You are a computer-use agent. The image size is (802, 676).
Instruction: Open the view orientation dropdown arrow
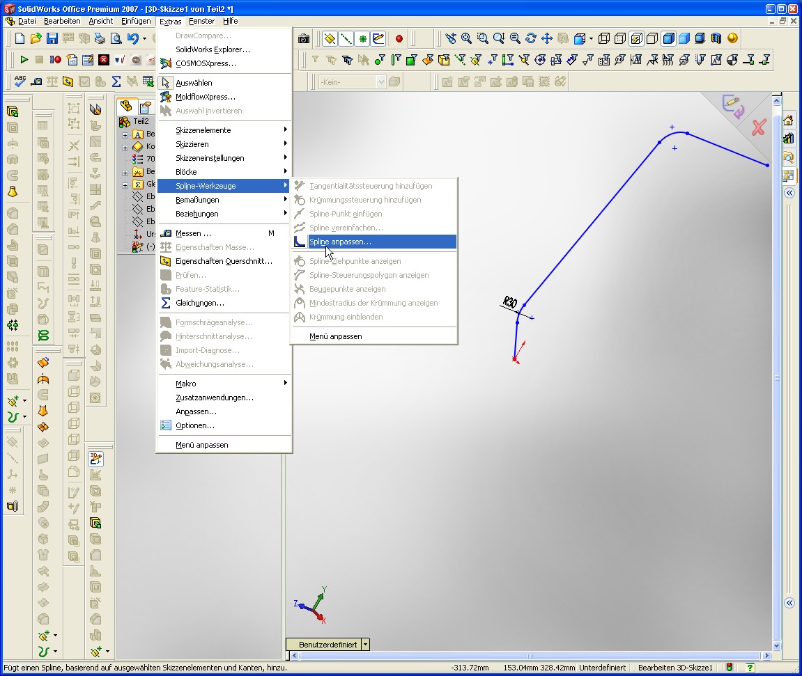(592, 39)
